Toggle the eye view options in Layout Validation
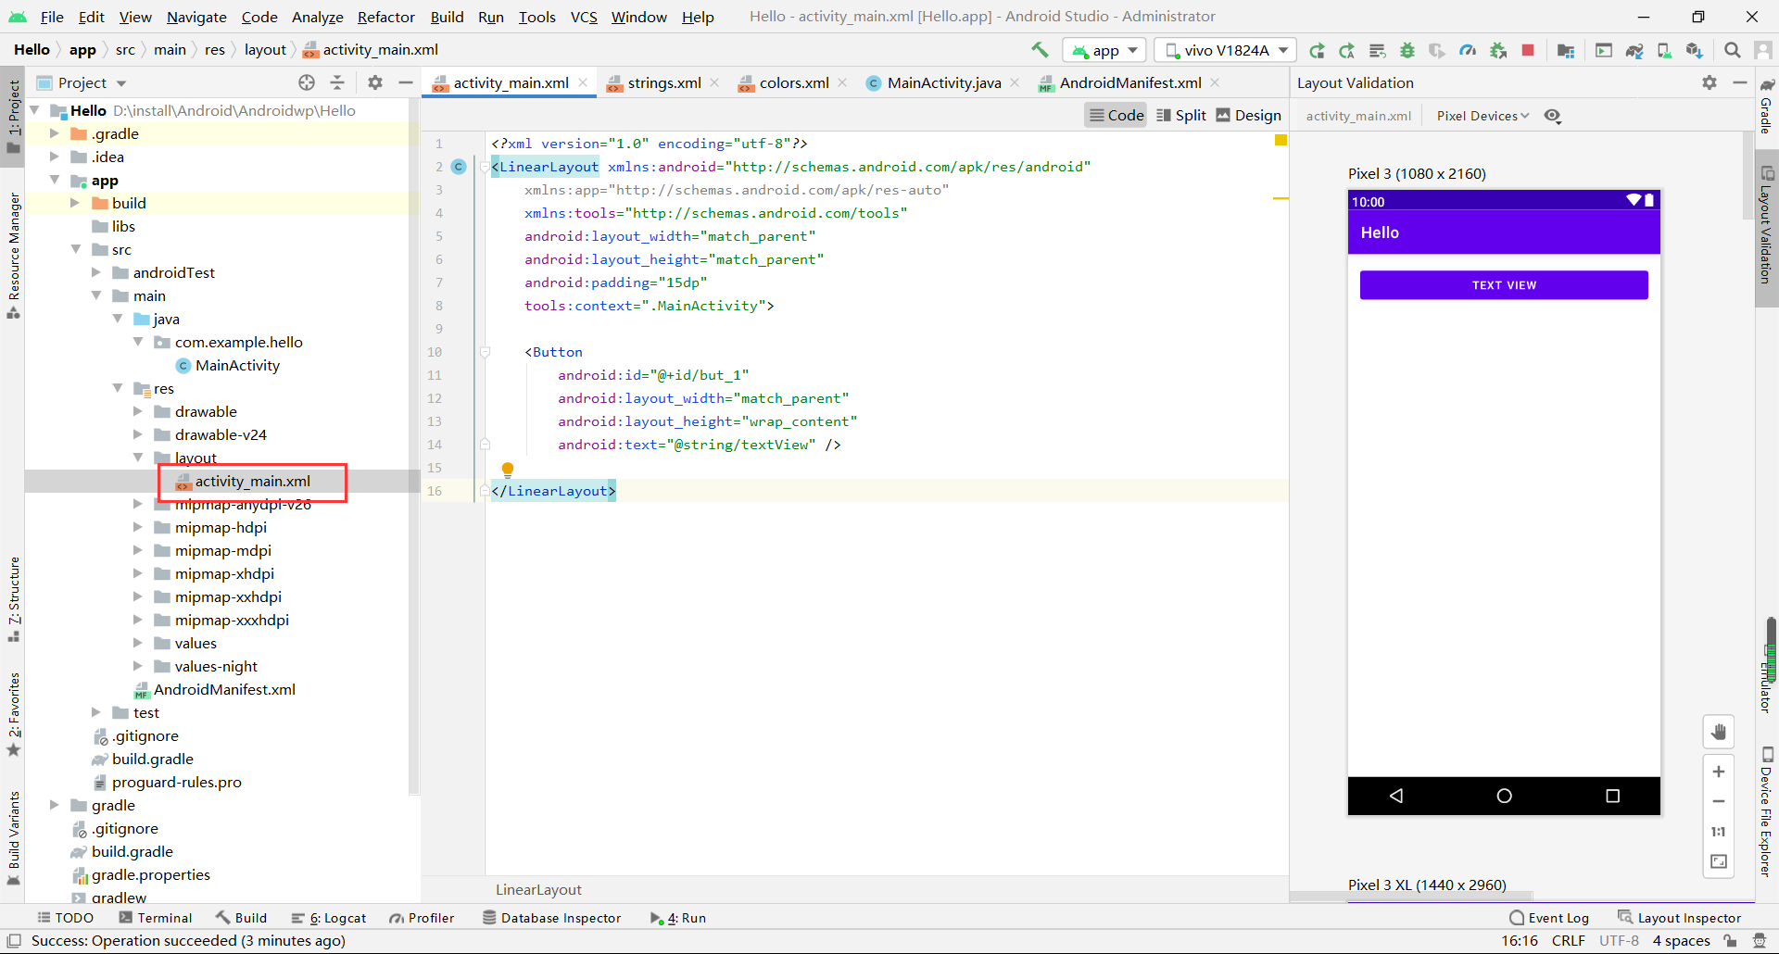 (x=1553, y=116)
